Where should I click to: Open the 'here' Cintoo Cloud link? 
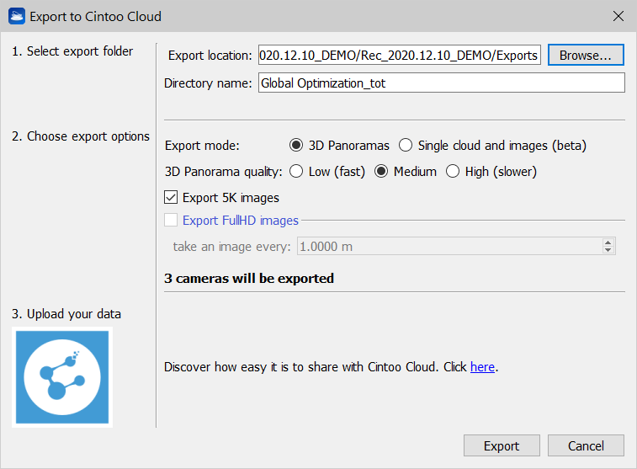(x=482, y=367)
